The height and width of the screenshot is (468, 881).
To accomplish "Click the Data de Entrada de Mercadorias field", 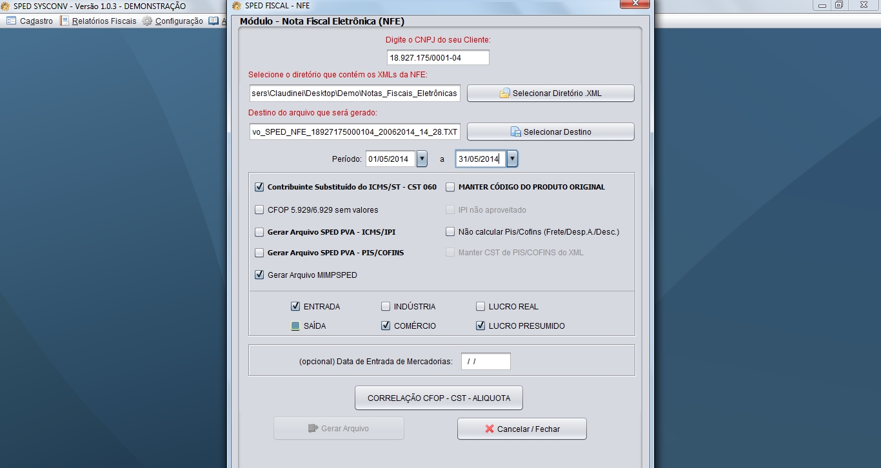I will coord(486,362).
